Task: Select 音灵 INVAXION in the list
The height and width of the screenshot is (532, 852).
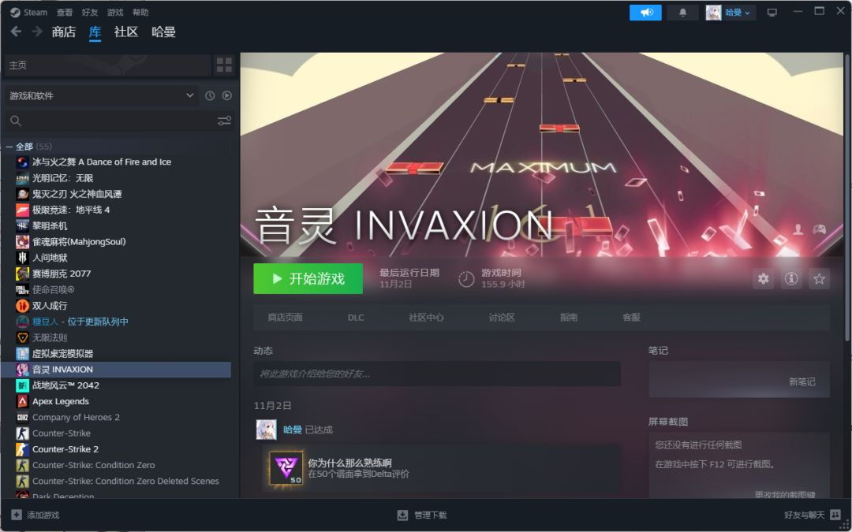Action: (116, 370)
